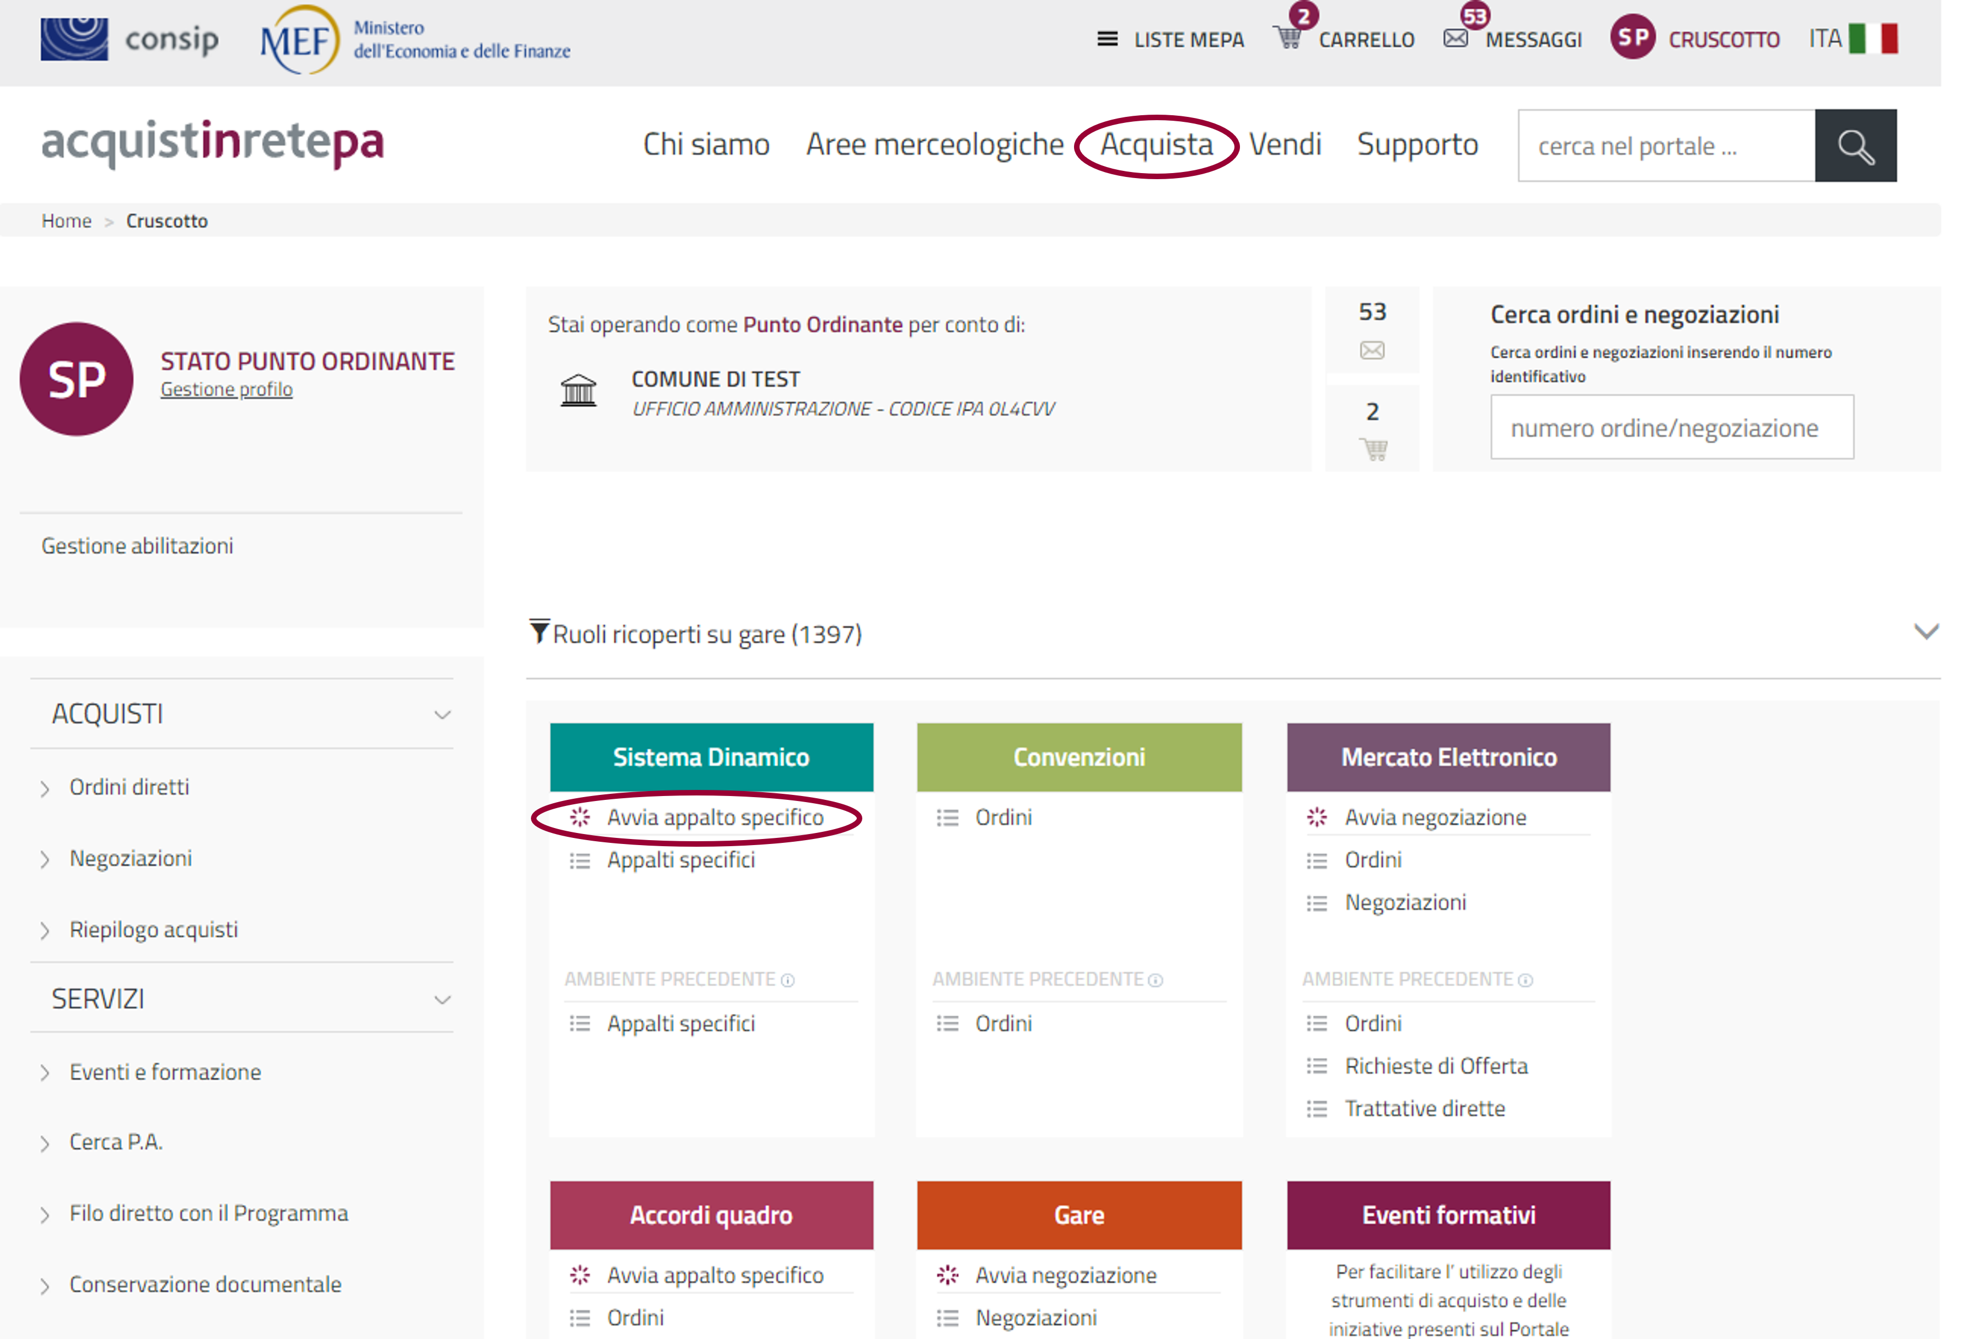Viewport: 1976px width, 1339px height.
Task: Collapse the SERVIZI sidebar section
Action: [442, 1000]
